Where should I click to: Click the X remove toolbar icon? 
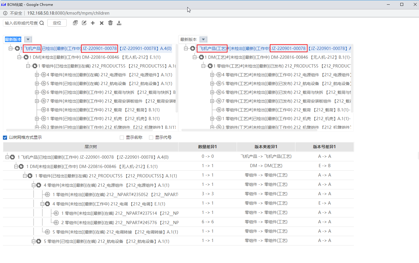[102, 23]
